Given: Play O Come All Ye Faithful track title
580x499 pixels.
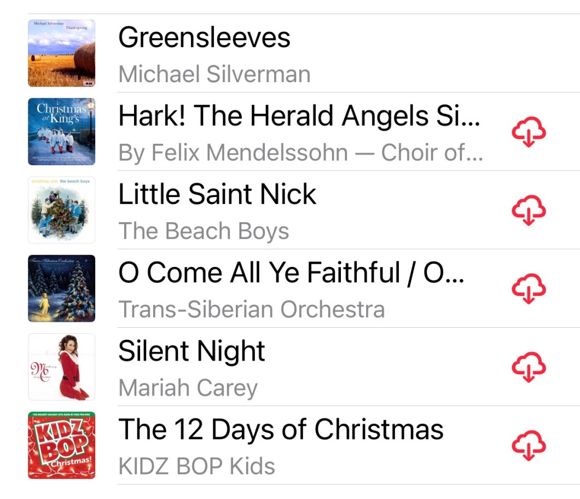Looking at the screenshot, I should pos(291,272).
